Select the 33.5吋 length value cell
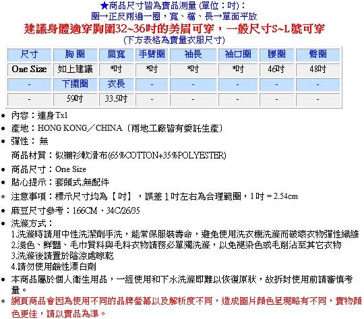364x319 pixels. 117,99
